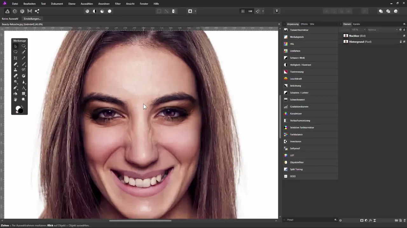Open the Ebenen panel options menu
407x228 pixels.
click(404, 24)
